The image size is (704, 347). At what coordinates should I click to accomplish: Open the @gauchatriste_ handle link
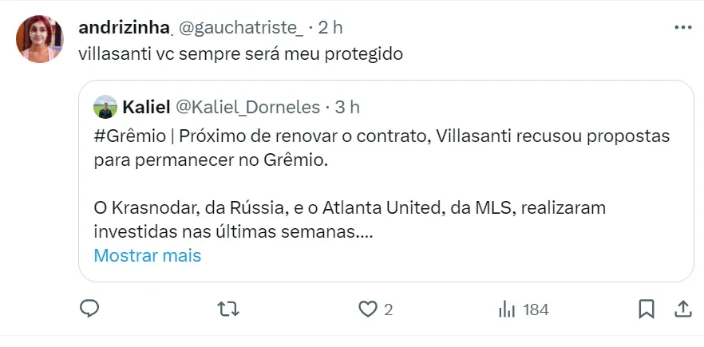point(240,27)
